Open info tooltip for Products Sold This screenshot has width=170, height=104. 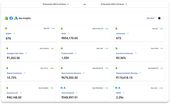(x=76, y=53)
